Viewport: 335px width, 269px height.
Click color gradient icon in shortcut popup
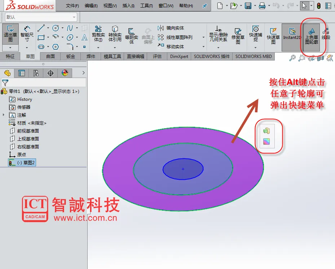tap(266, 142)
